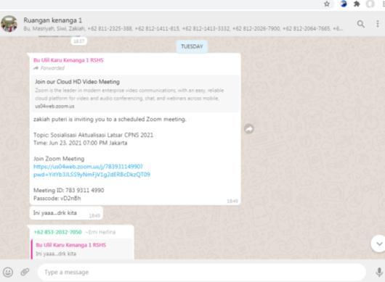
Task: Bookmark page with the star icon
Action: click(327, 4)
